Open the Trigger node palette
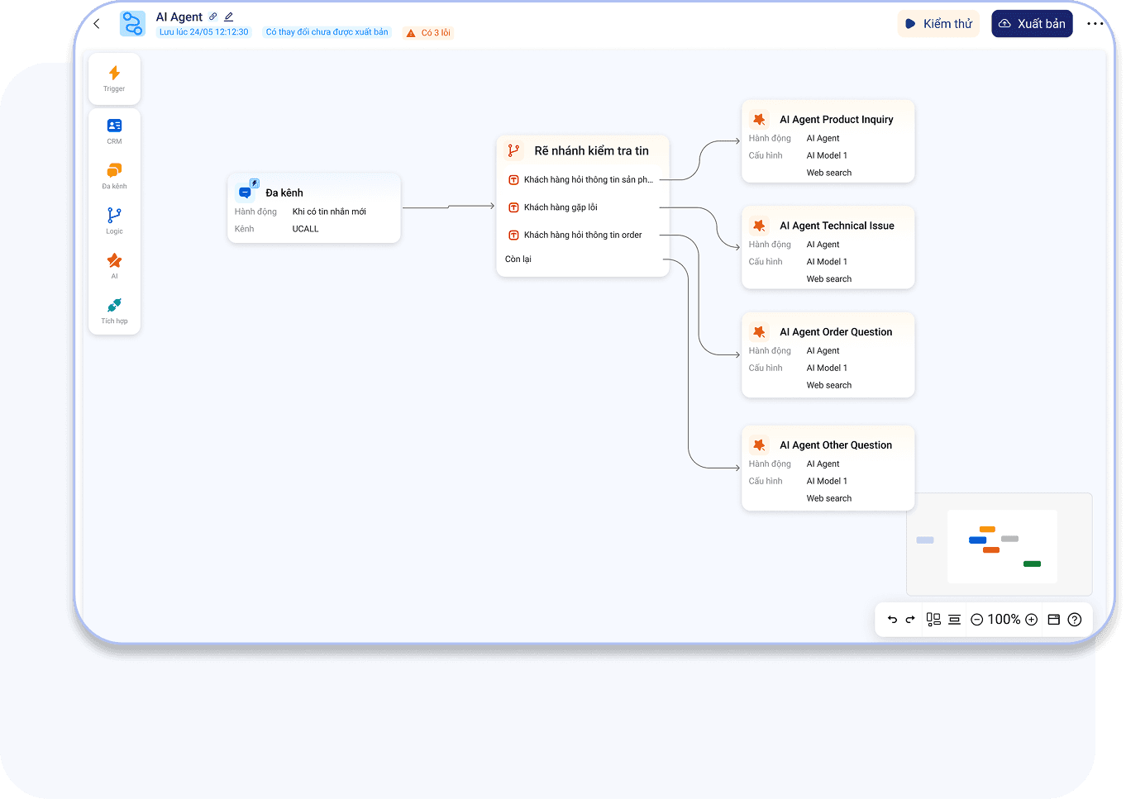The height and width of the screenshot is (799, 1126). pos(114,78)
